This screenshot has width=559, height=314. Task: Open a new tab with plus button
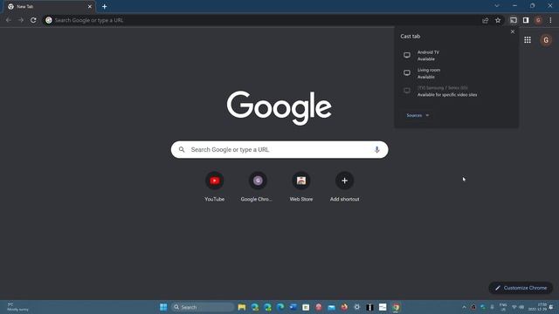(x=105, y=6)
